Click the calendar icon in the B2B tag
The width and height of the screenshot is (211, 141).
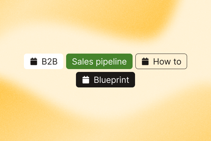coord(34,61)
